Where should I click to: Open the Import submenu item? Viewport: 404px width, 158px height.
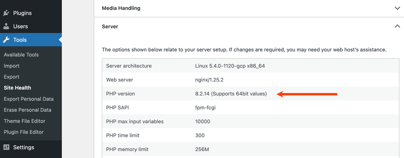coord(12,66)
